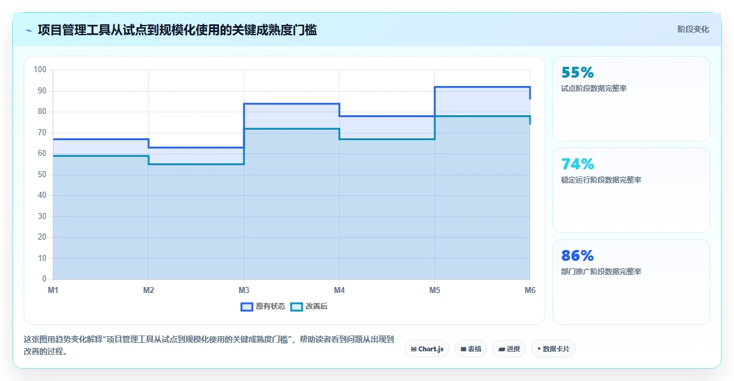
Task: Click the M2 x-axis label
Action: (x=149, y=291)
